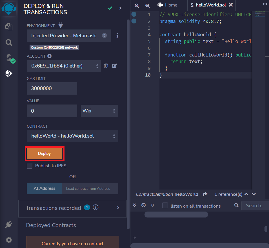Open the Plugin Manager plug icon

[x=9, y=224]
